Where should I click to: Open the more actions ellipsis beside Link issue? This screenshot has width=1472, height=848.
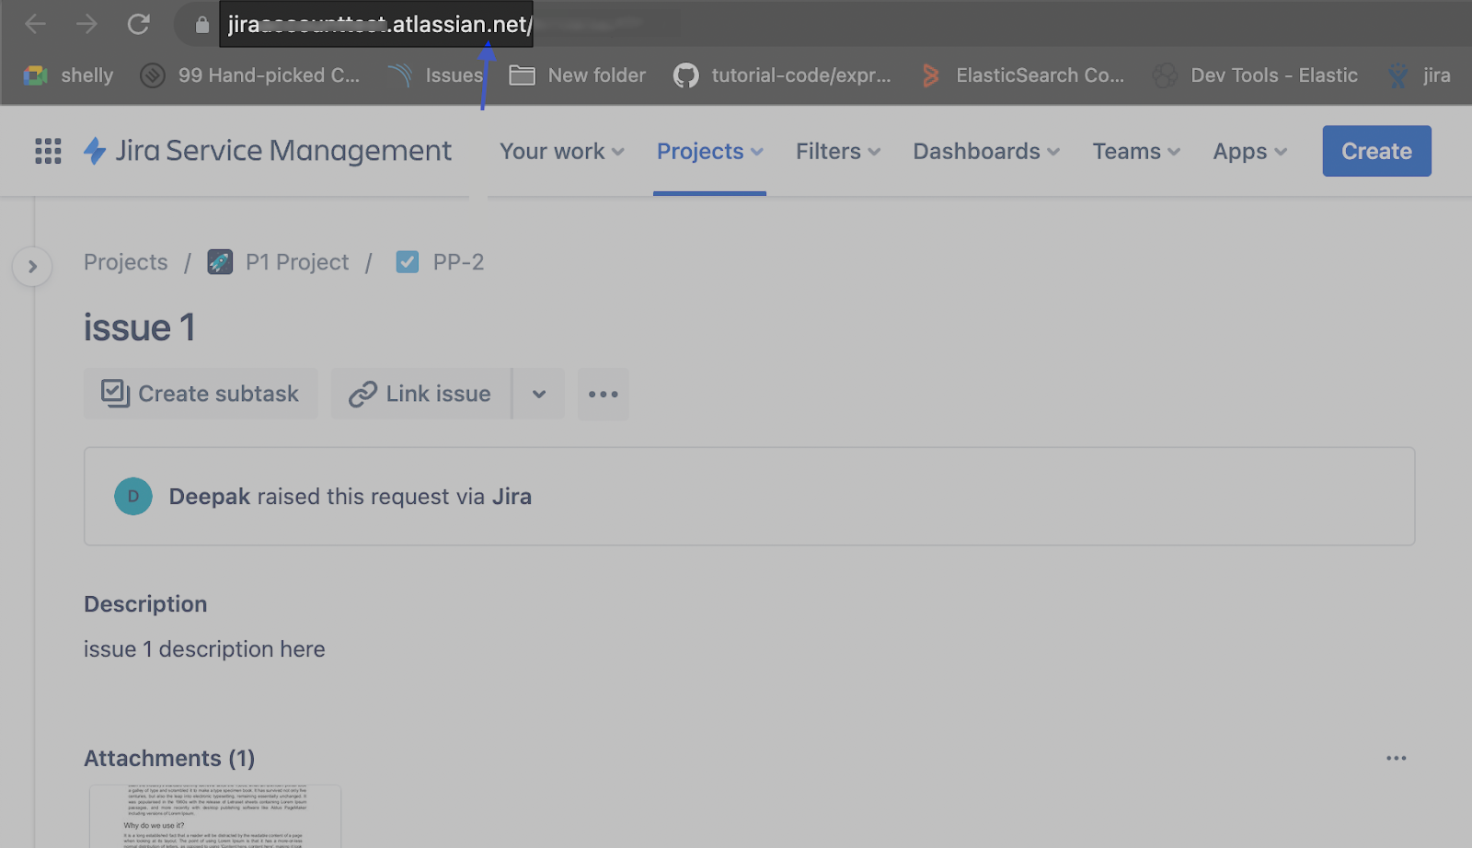click(x=604, y=395)
